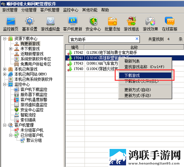Open 游戏推送 icon

coord(131,21)
